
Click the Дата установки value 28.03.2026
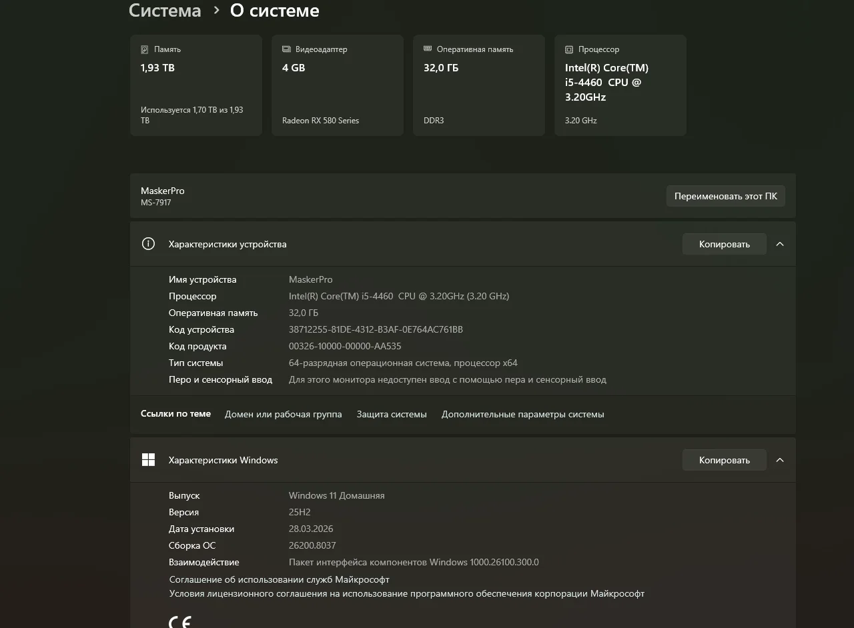(311, 529)
